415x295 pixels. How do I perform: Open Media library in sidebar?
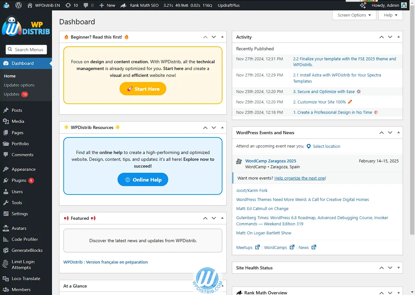point(18,121)
